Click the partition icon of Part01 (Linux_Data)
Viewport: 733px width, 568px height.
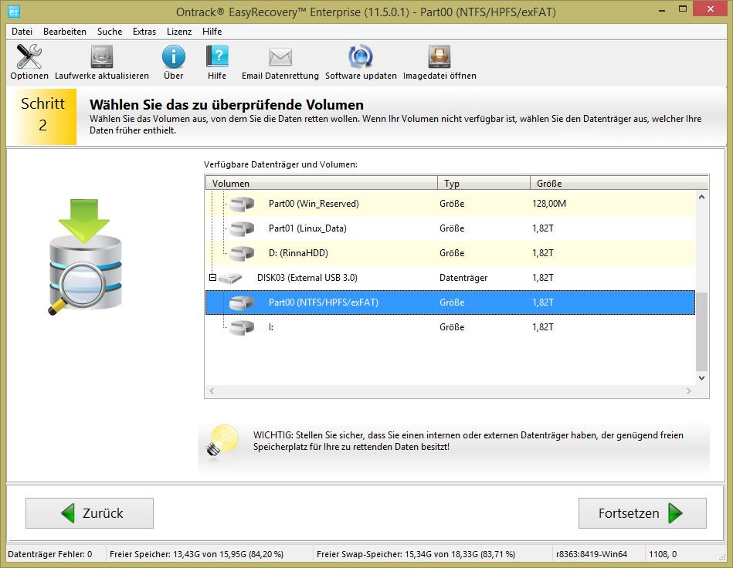click(x=242, y=228)
